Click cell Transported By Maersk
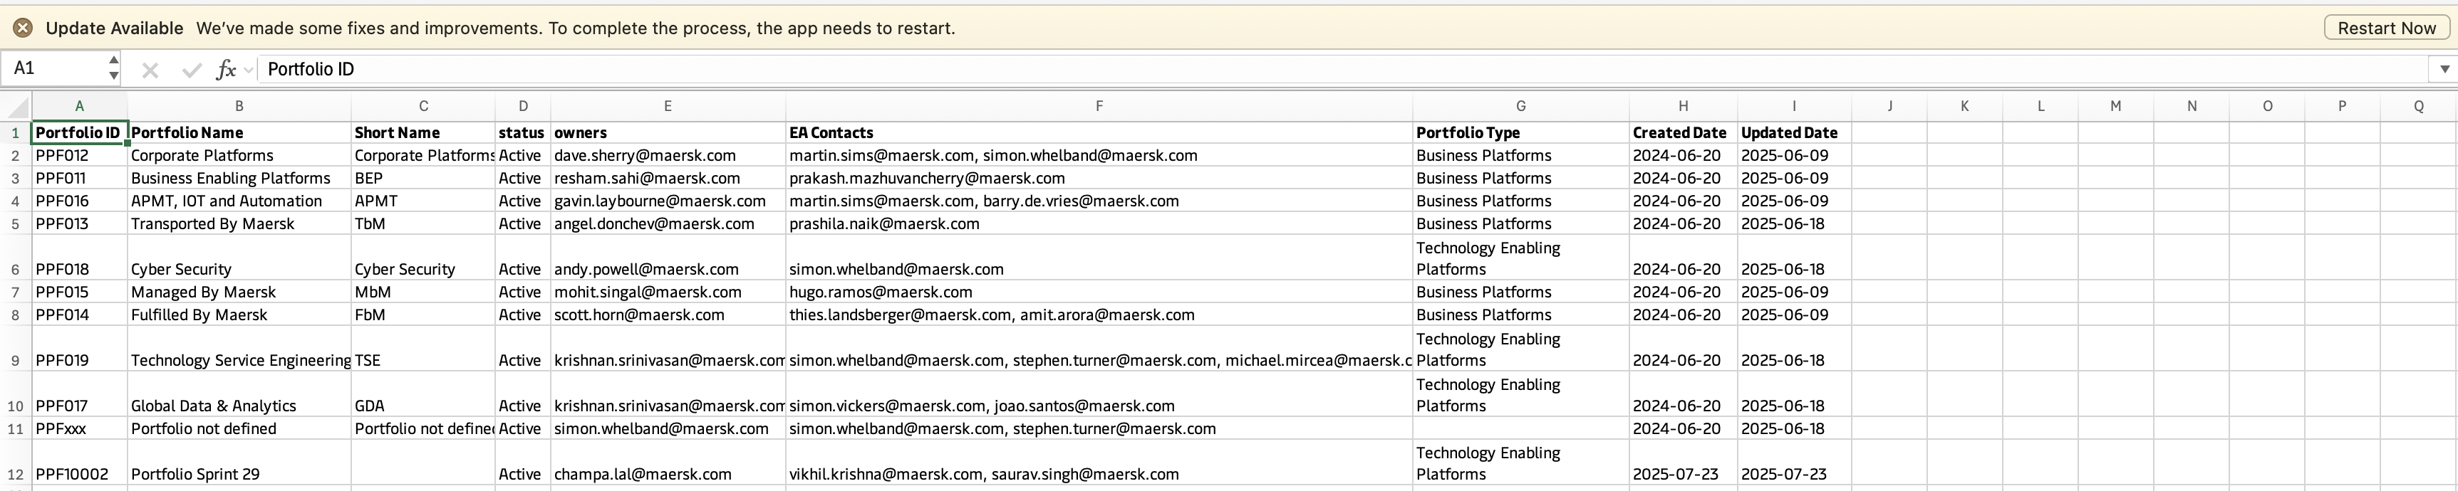 point(239,224)
